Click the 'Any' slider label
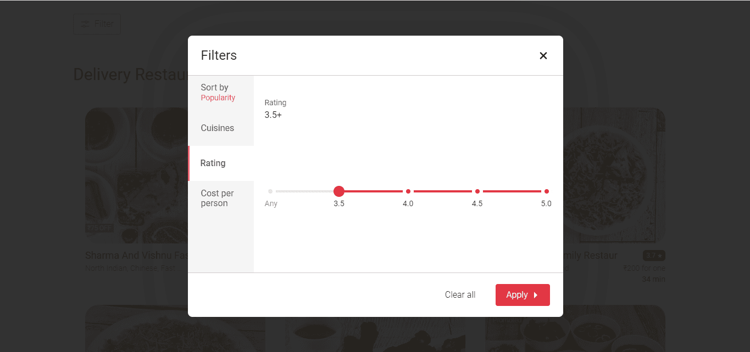 tap(271, 204)
